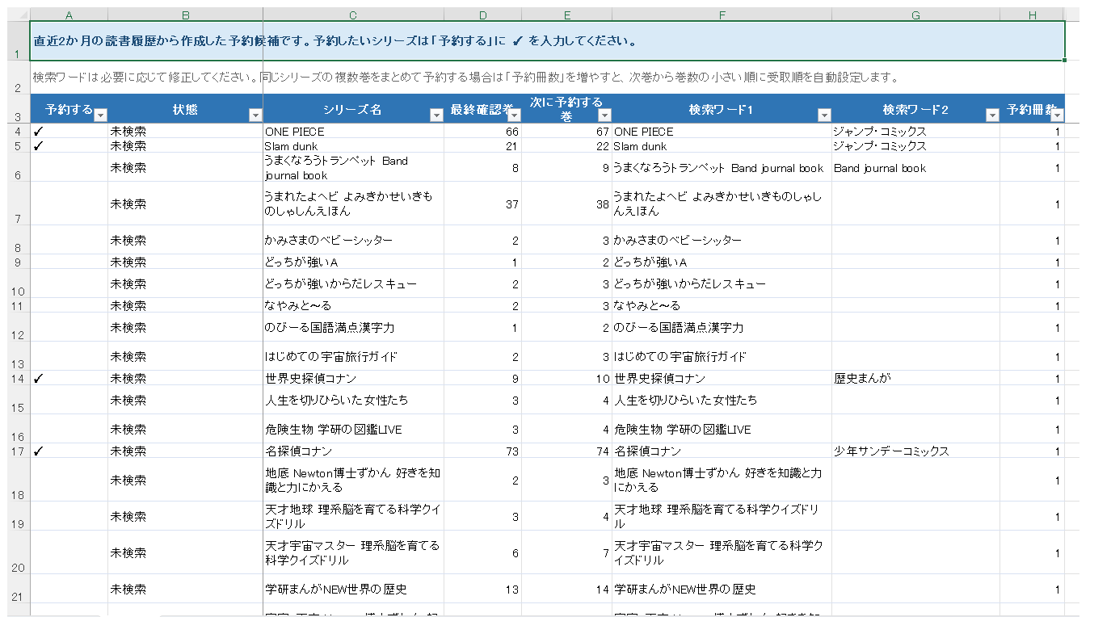Select the 66 last-confirmed volume cell

tap(482, 131)
